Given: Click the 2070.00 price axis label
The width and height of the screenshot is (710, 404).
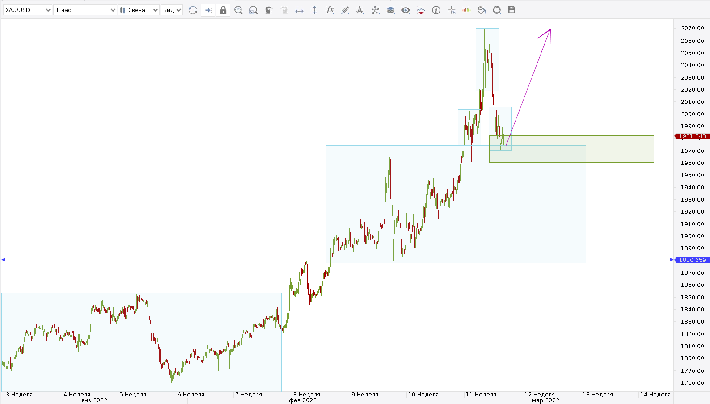Looking at the screenshot, I should 692,29.
